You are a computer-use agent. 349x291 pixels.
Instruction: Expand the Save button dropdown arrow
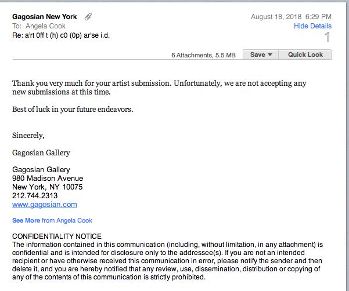(x=270, y=54)
